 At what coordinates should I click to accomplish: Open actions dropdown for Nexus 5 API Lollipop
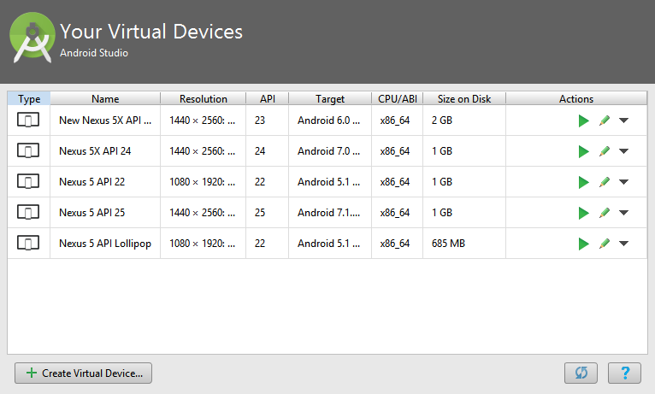pos(623,244)
